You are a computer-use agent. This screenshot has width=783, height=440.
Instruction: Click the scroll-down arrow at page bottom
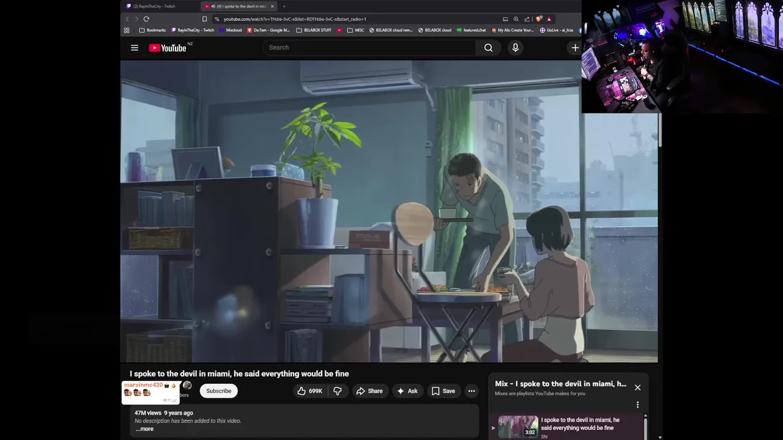(x=659, y=437)
